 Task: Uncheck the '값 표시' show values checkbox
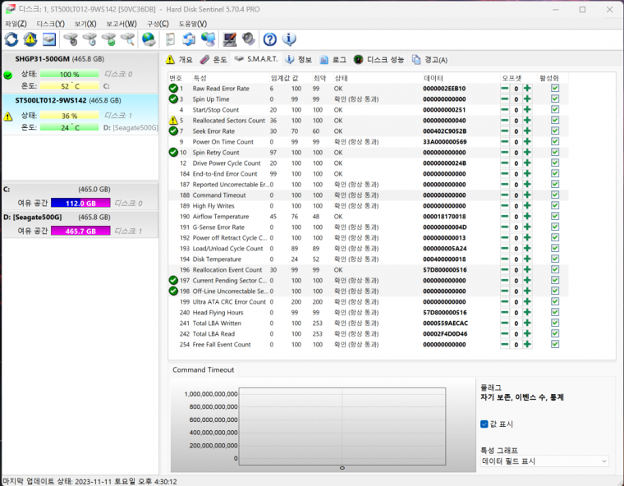point(484,424)
